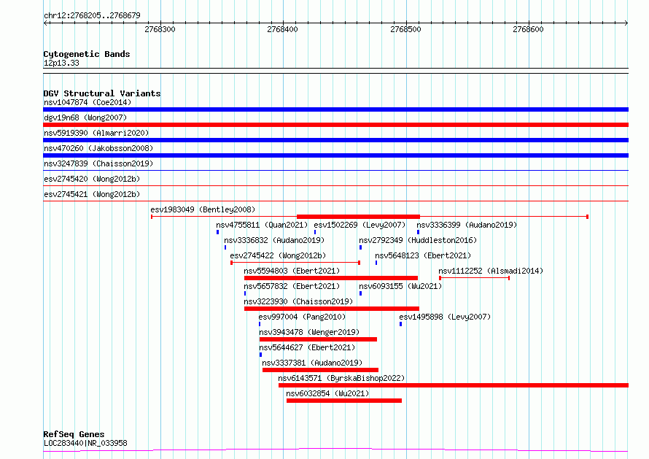649x459 pixels.
Task: Select the dgv19n68 (Wong2007) red variant bar
Action: click(x=335, y=125)
